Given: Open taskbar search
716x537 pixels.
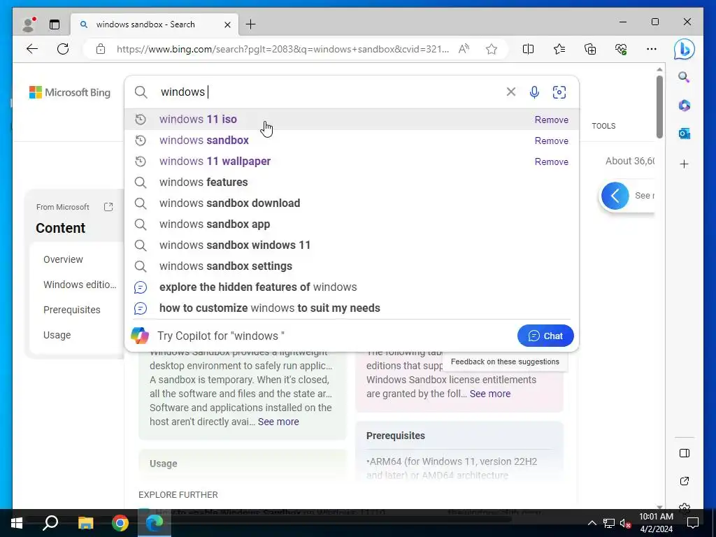Looking at the screenshot, I should coord(50,523).
